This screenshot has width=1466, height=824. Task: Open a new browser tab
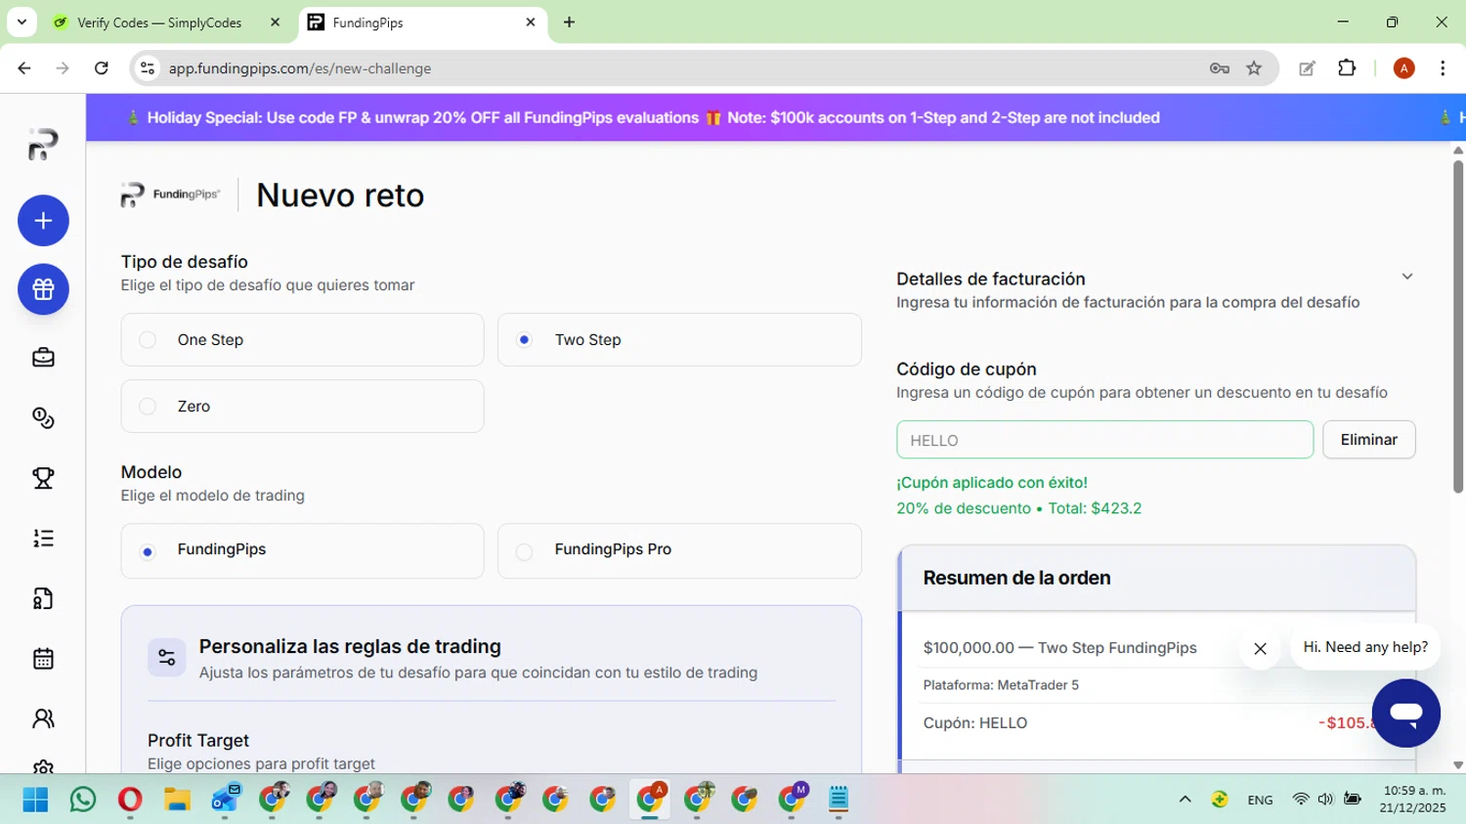(569, 22)
